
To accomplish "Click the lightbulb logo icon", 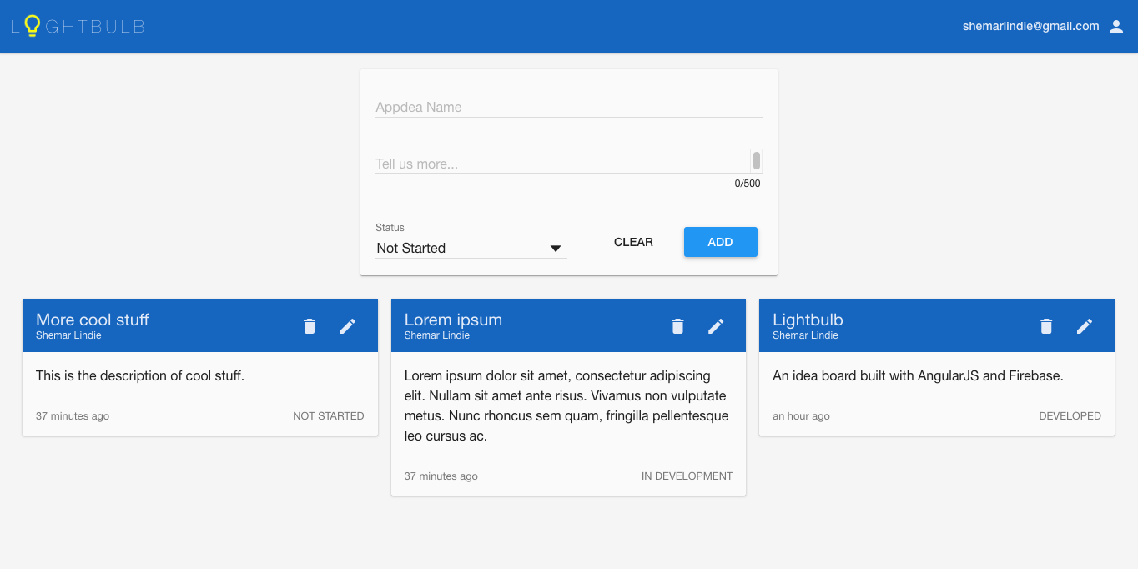I will coord(31,25).
